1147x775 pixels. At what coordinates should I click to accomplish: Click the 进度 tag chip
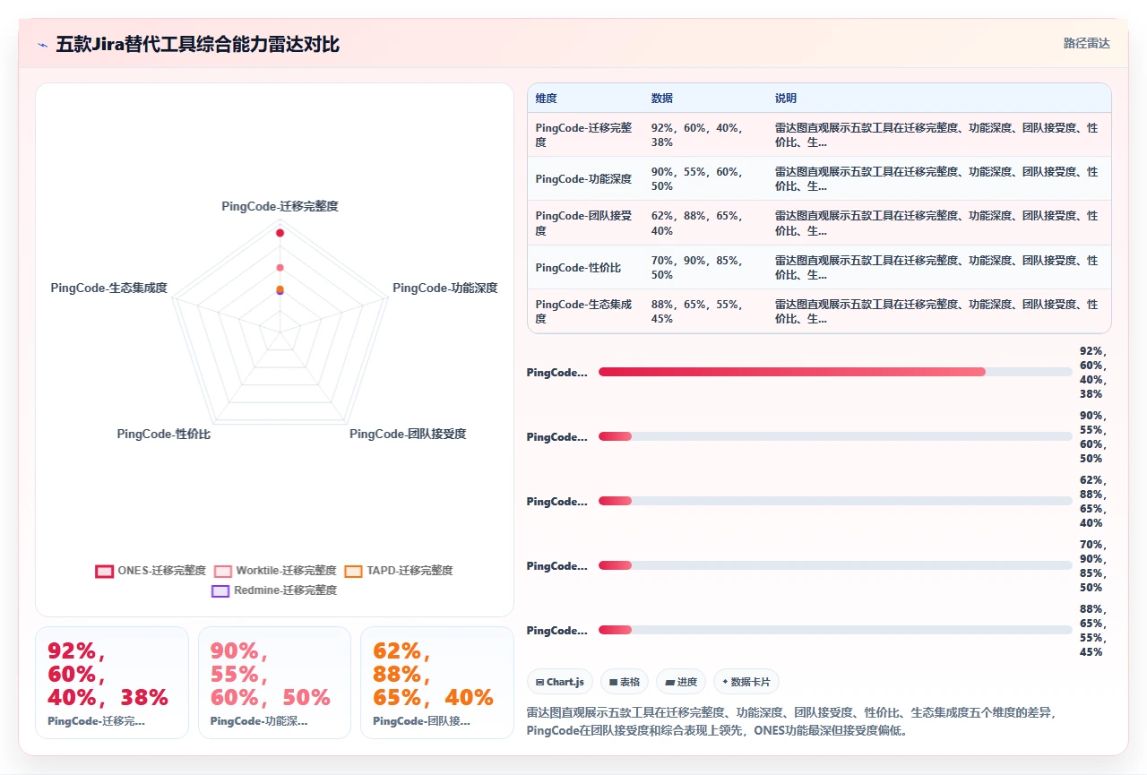click(x=681, y=682)
